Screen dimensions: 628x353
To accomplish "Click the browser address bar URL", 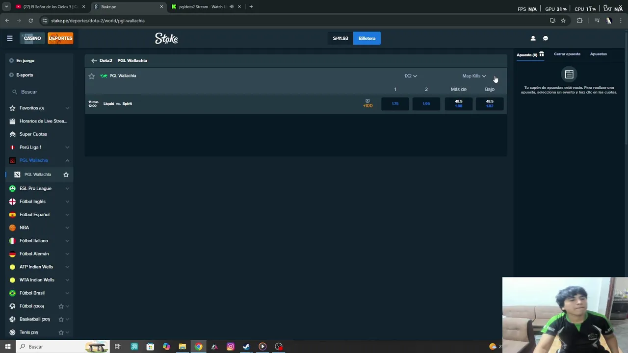I will coord(98,21).
